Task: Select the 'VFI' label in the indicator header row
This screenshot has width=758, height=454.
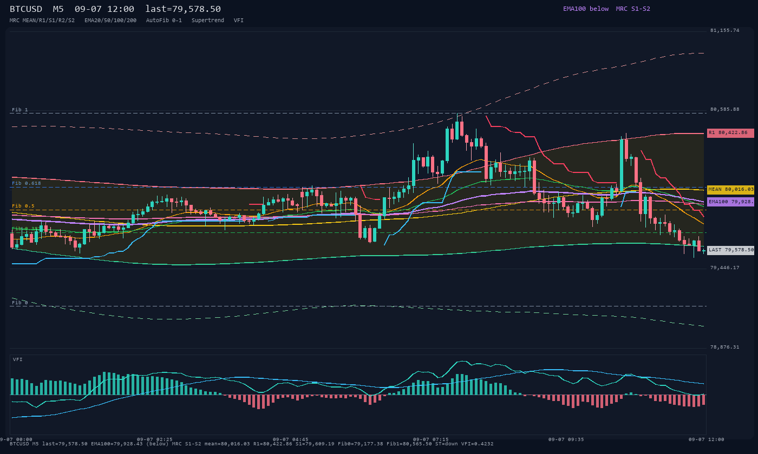Action: click(239, 20)
